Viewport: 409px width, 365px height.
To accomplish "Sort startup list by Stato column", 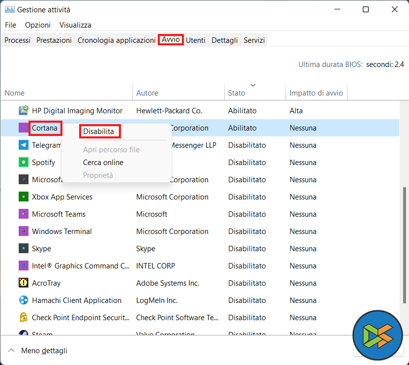I will coord(236,93).
